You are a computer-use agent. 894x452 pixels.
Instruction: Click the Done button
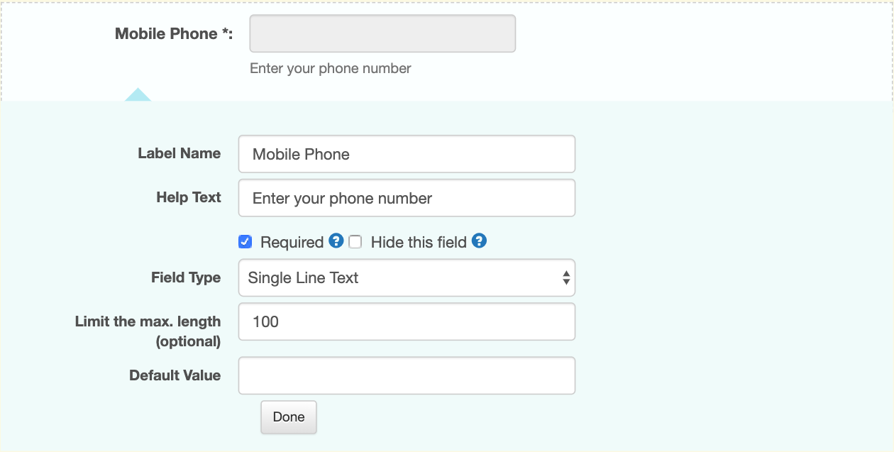click(x=289, y=417)
